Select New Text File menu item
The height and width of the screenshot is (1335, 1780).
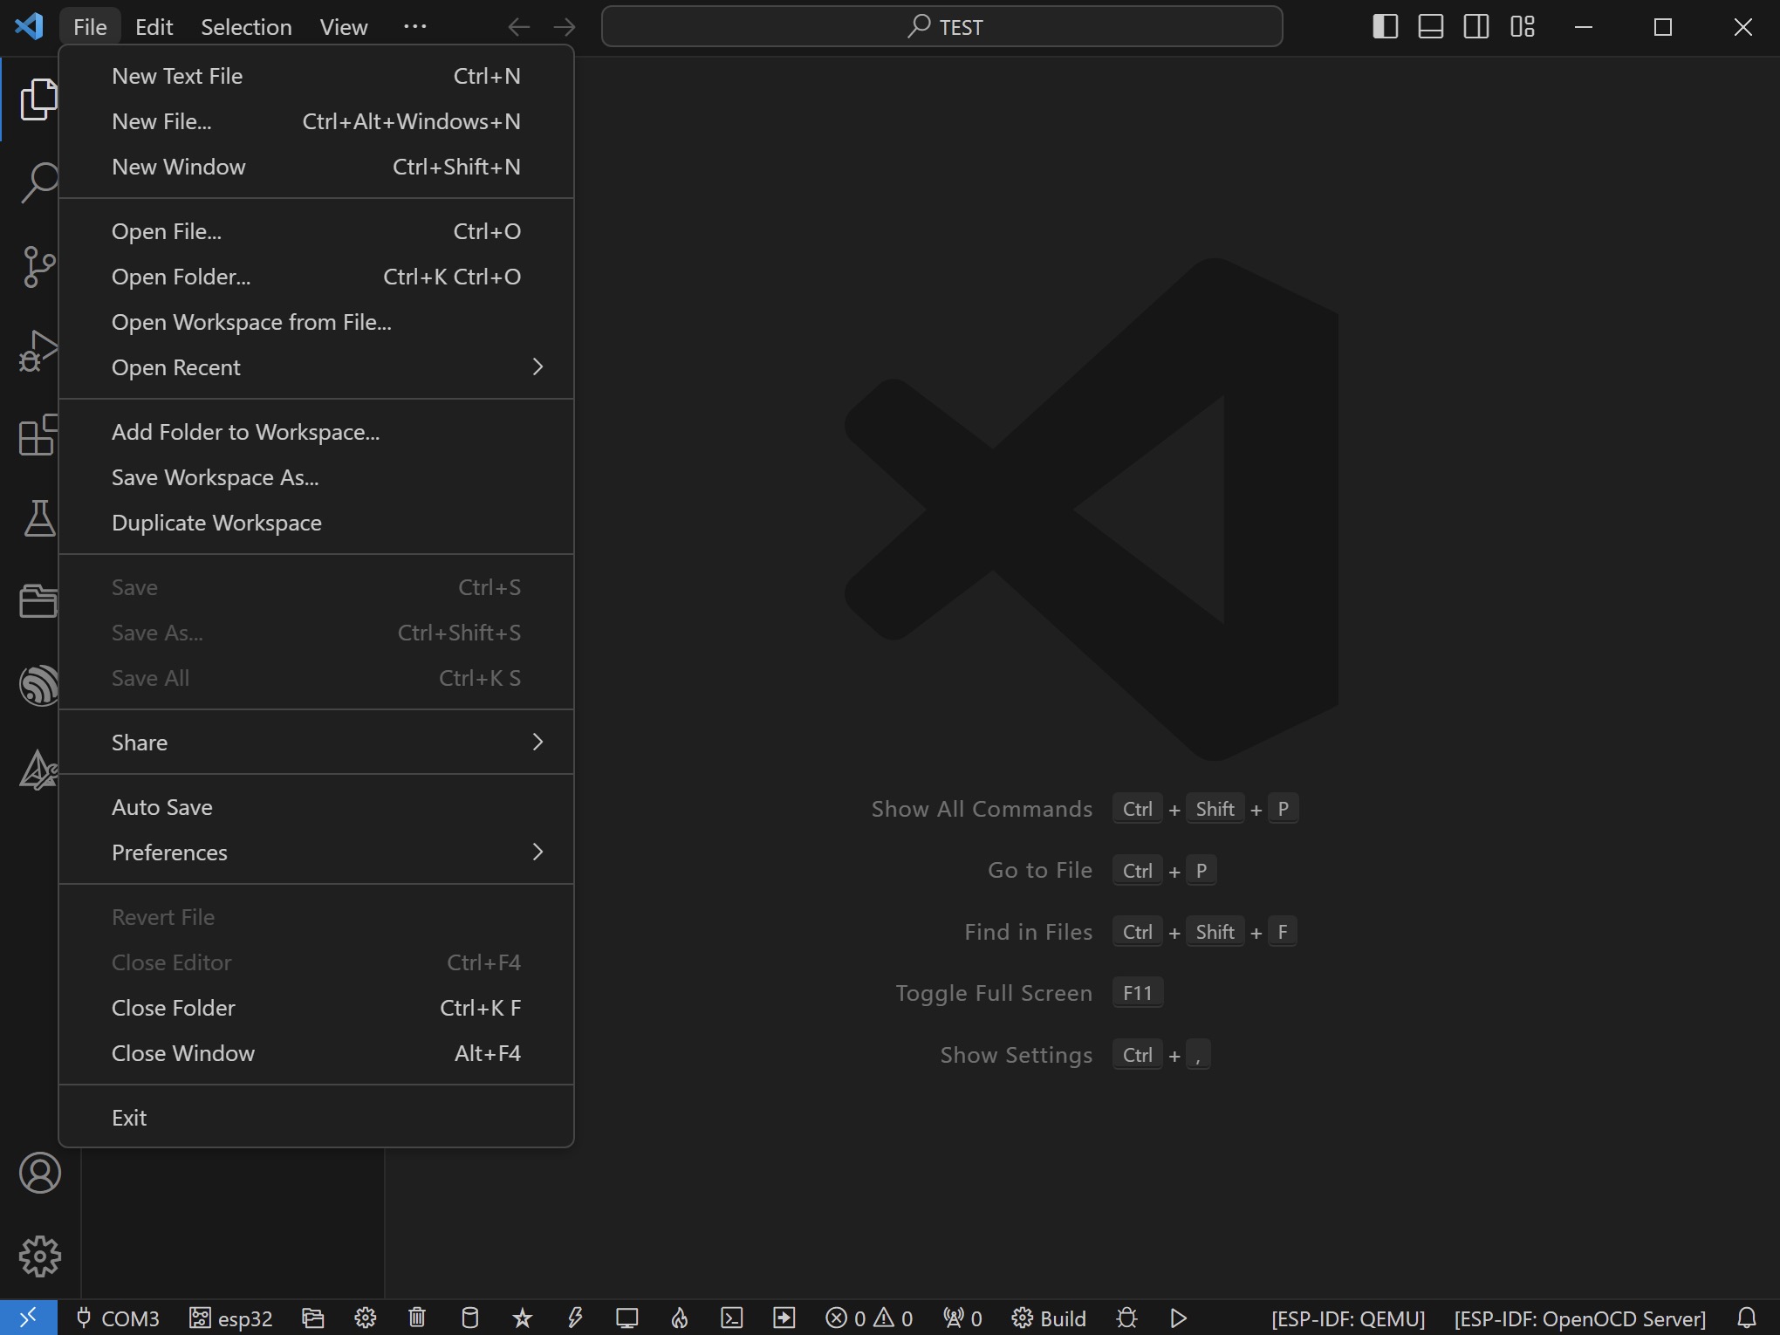pos(176,74)
